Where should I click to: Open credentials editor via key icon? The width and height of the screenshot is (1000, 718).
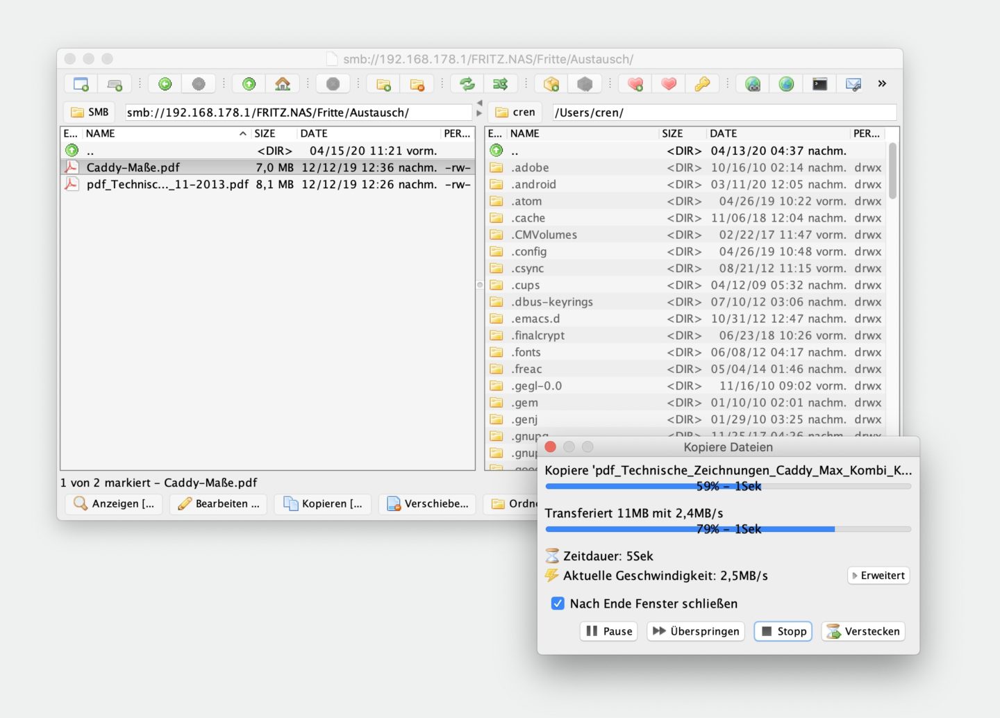[x=702, y=84]
